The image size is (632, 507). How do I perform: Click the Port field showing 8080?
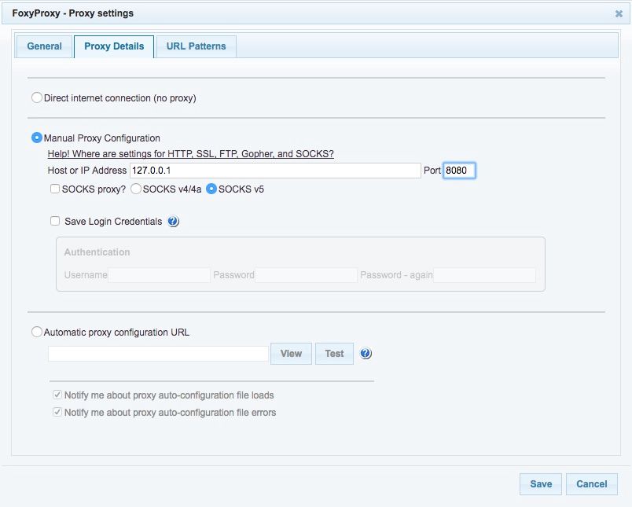459,171
